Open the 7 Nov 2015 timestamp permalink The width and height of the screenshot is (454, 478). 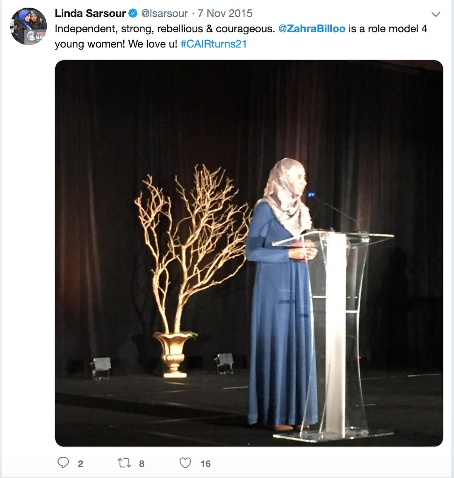click(x=225, y=14)
